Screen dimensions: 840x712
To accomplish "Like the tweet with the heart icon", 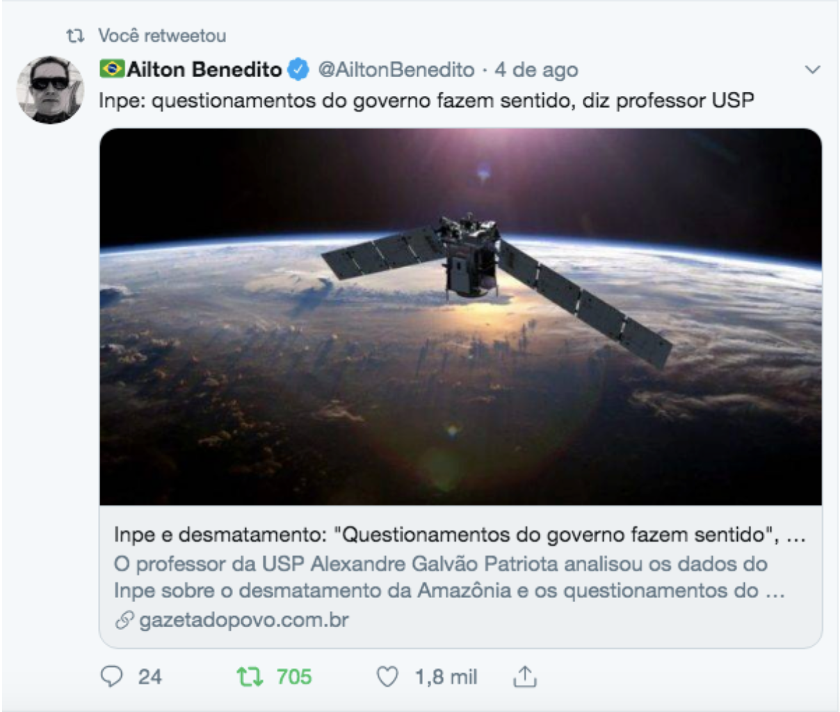I will (387, 677).
